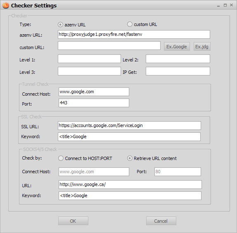
Task: Dismiss the dialog with Cancel button
Action: [161, 221]
